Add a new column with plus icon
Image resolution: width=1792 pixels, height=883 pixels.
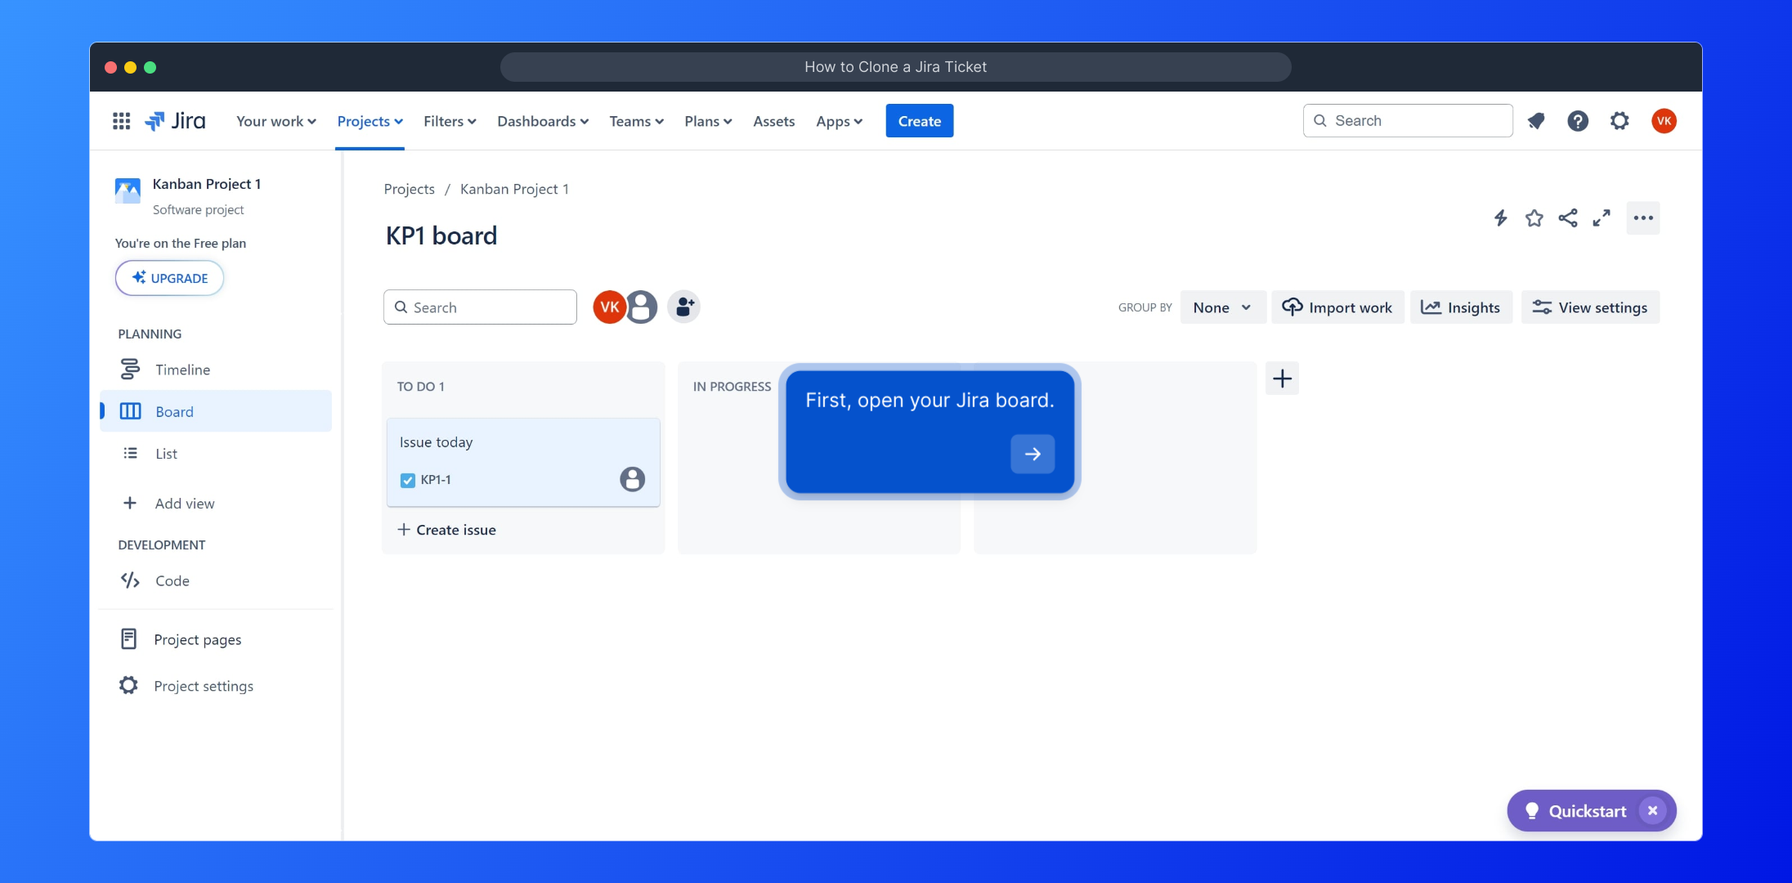point(1282,379)
